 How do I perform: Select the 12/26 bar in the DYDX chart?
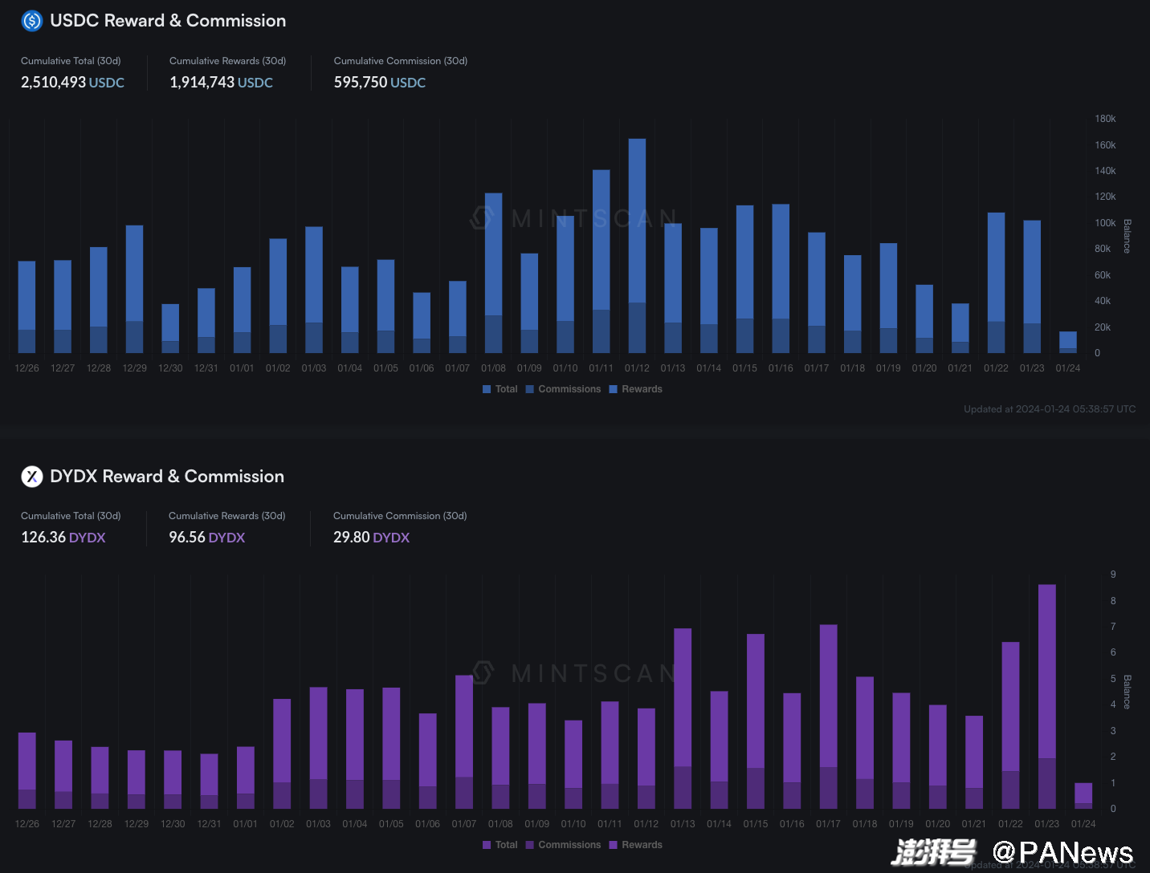[x=27, y=770]
